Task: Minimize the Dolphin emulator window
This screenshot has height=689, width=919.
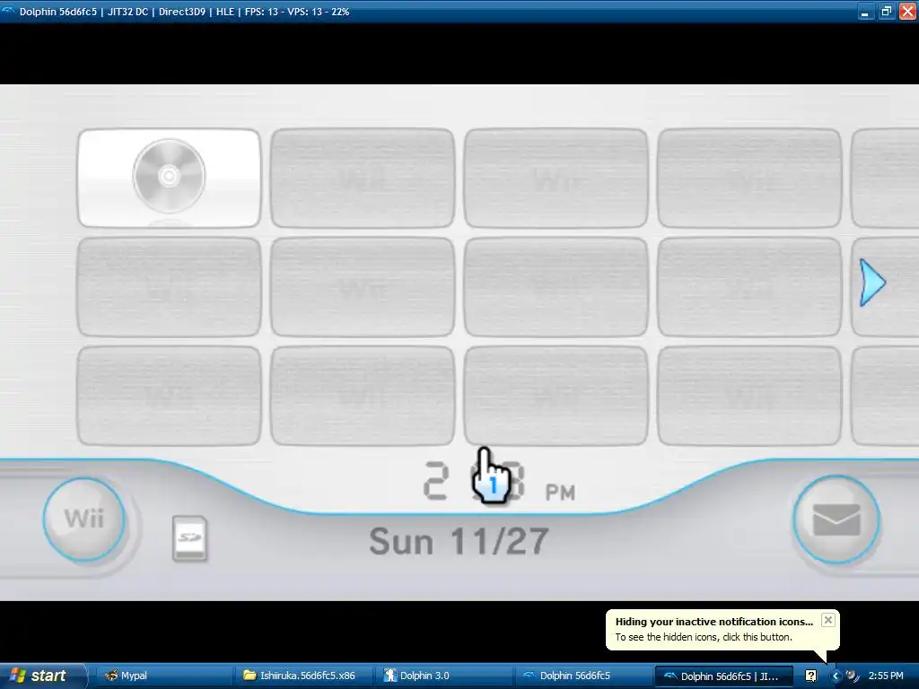Action: click(864, 12)
